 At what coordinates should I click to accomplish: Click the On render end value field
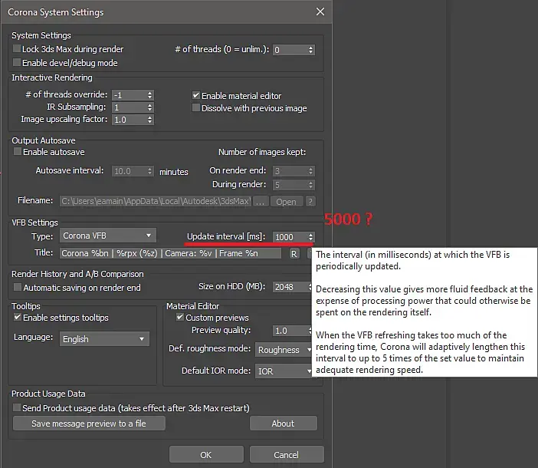(x=290, y=171)
